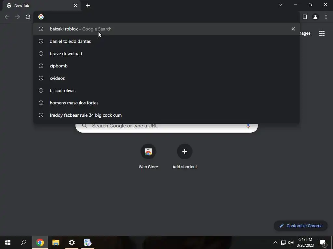Click the browser back arrow

click(x=7, y=17)
